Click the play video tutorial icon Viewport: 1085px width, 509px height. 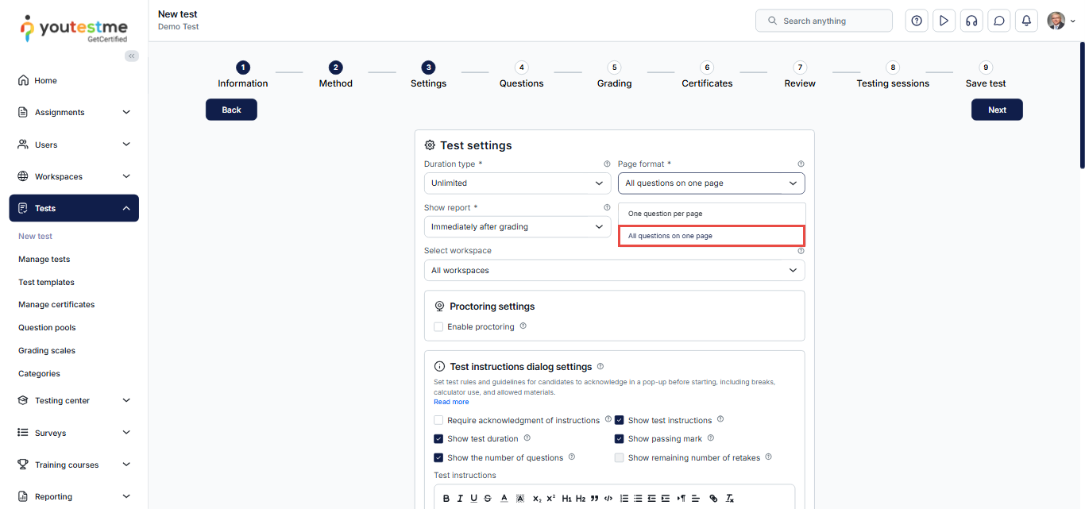944,21
